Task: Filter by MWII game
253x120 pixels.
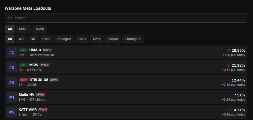Action: click(39, 29)
